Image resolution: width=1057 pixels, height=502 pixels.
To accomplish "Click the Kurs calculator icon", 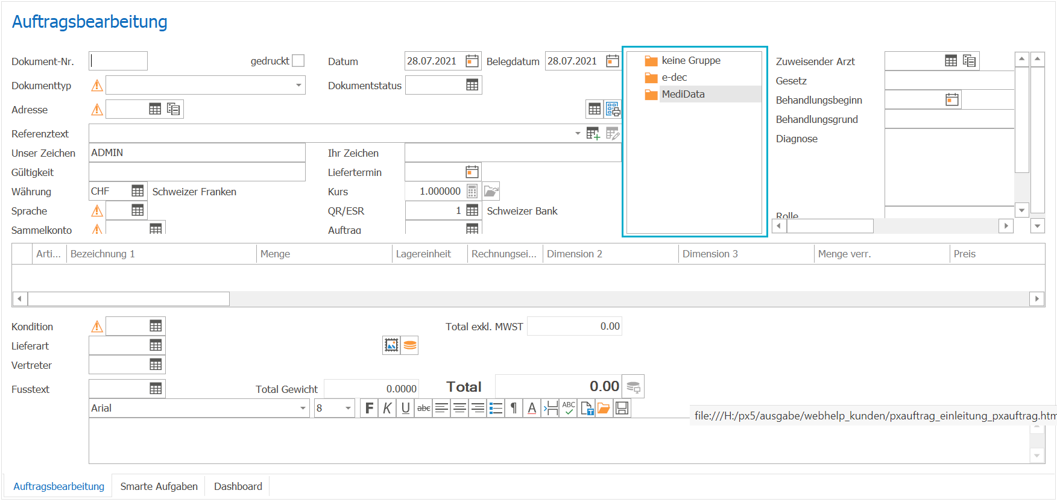I will click(x=472, y=192).
